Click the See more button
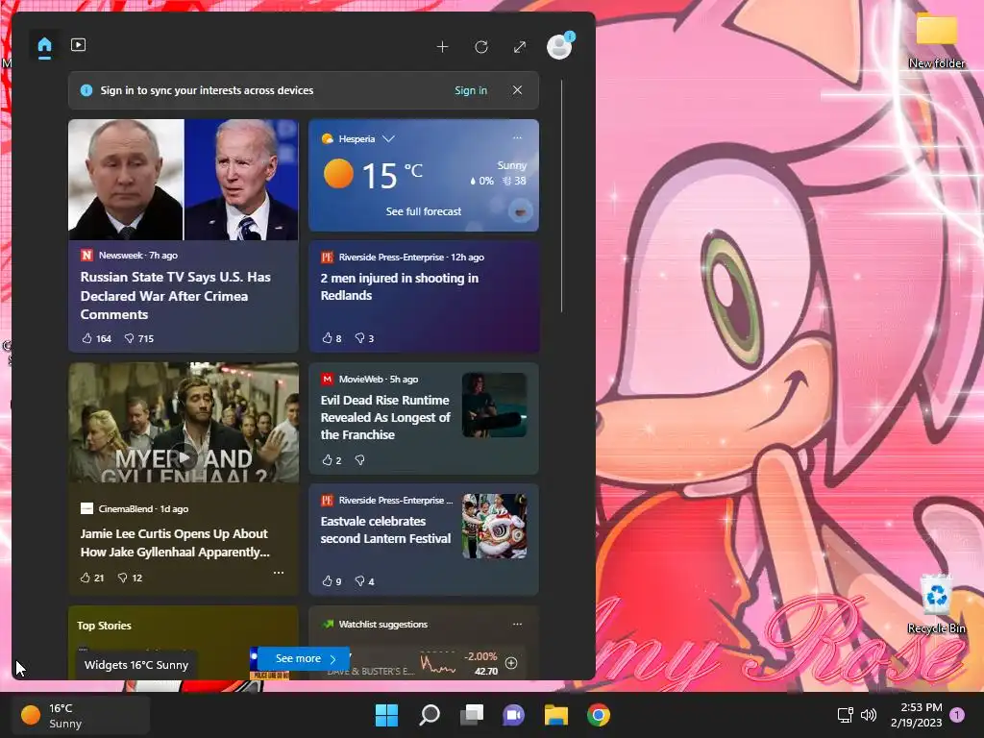984x738 pixels. (304, 658)
